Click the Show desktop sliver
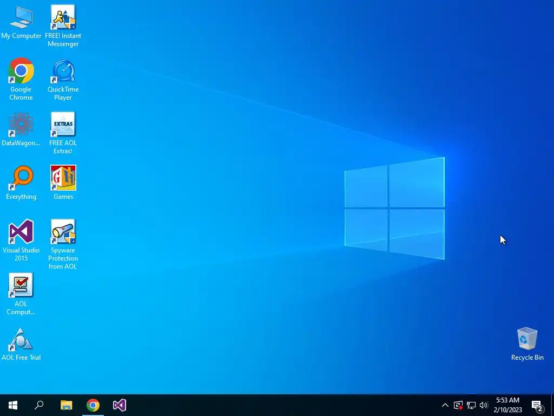 (552, 405)
